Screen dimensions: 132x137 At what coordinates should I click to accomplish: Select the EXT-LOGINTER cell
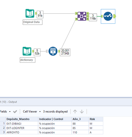[22, 128]
